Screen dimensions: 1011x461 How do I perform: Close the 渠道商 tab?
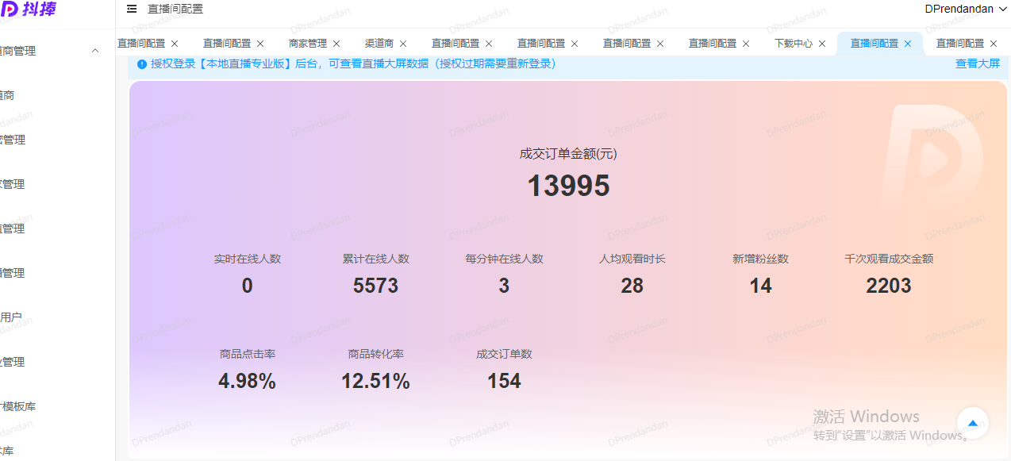coord(402,44)
